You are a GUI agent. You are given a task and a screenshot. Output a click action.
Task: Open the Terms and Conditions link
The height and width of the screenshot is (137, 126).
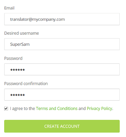57,109
